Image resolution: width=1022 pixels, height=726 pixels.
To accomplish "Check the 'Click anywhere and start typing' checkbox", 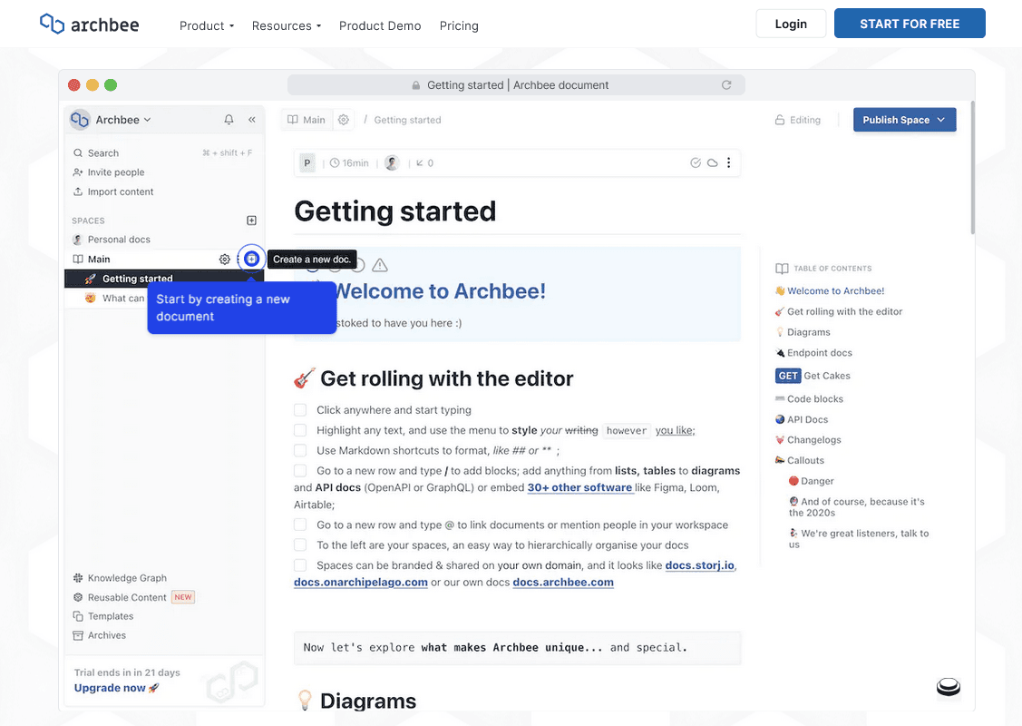I will tap(300, 410).
